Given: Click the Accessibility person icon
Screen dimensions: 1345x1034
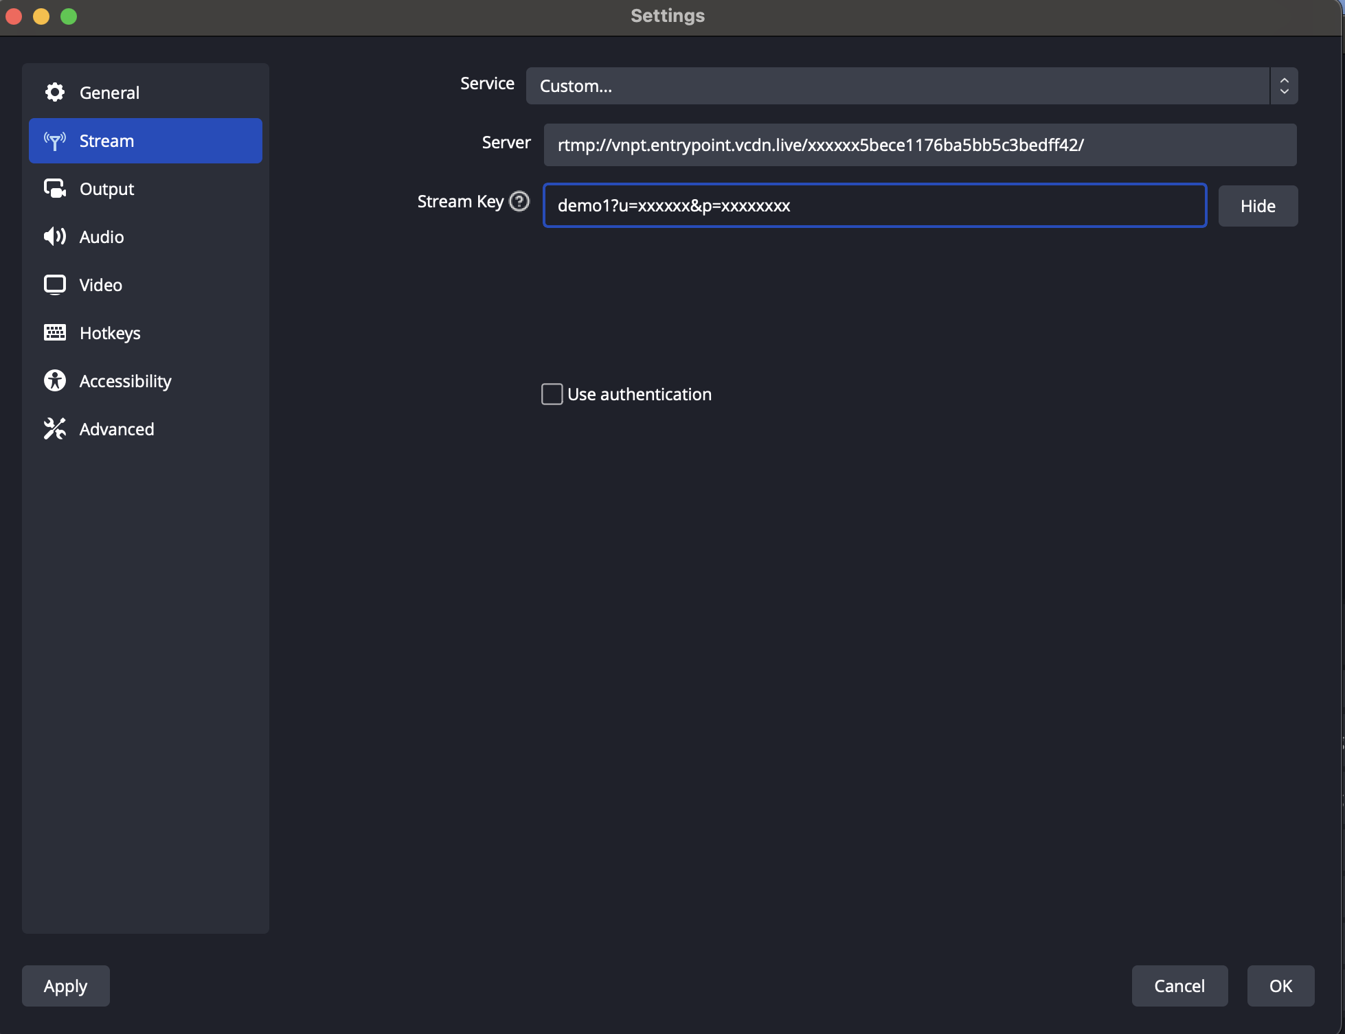Looking at the screenshot, I should pyautogui.click(x=55, y=381).
